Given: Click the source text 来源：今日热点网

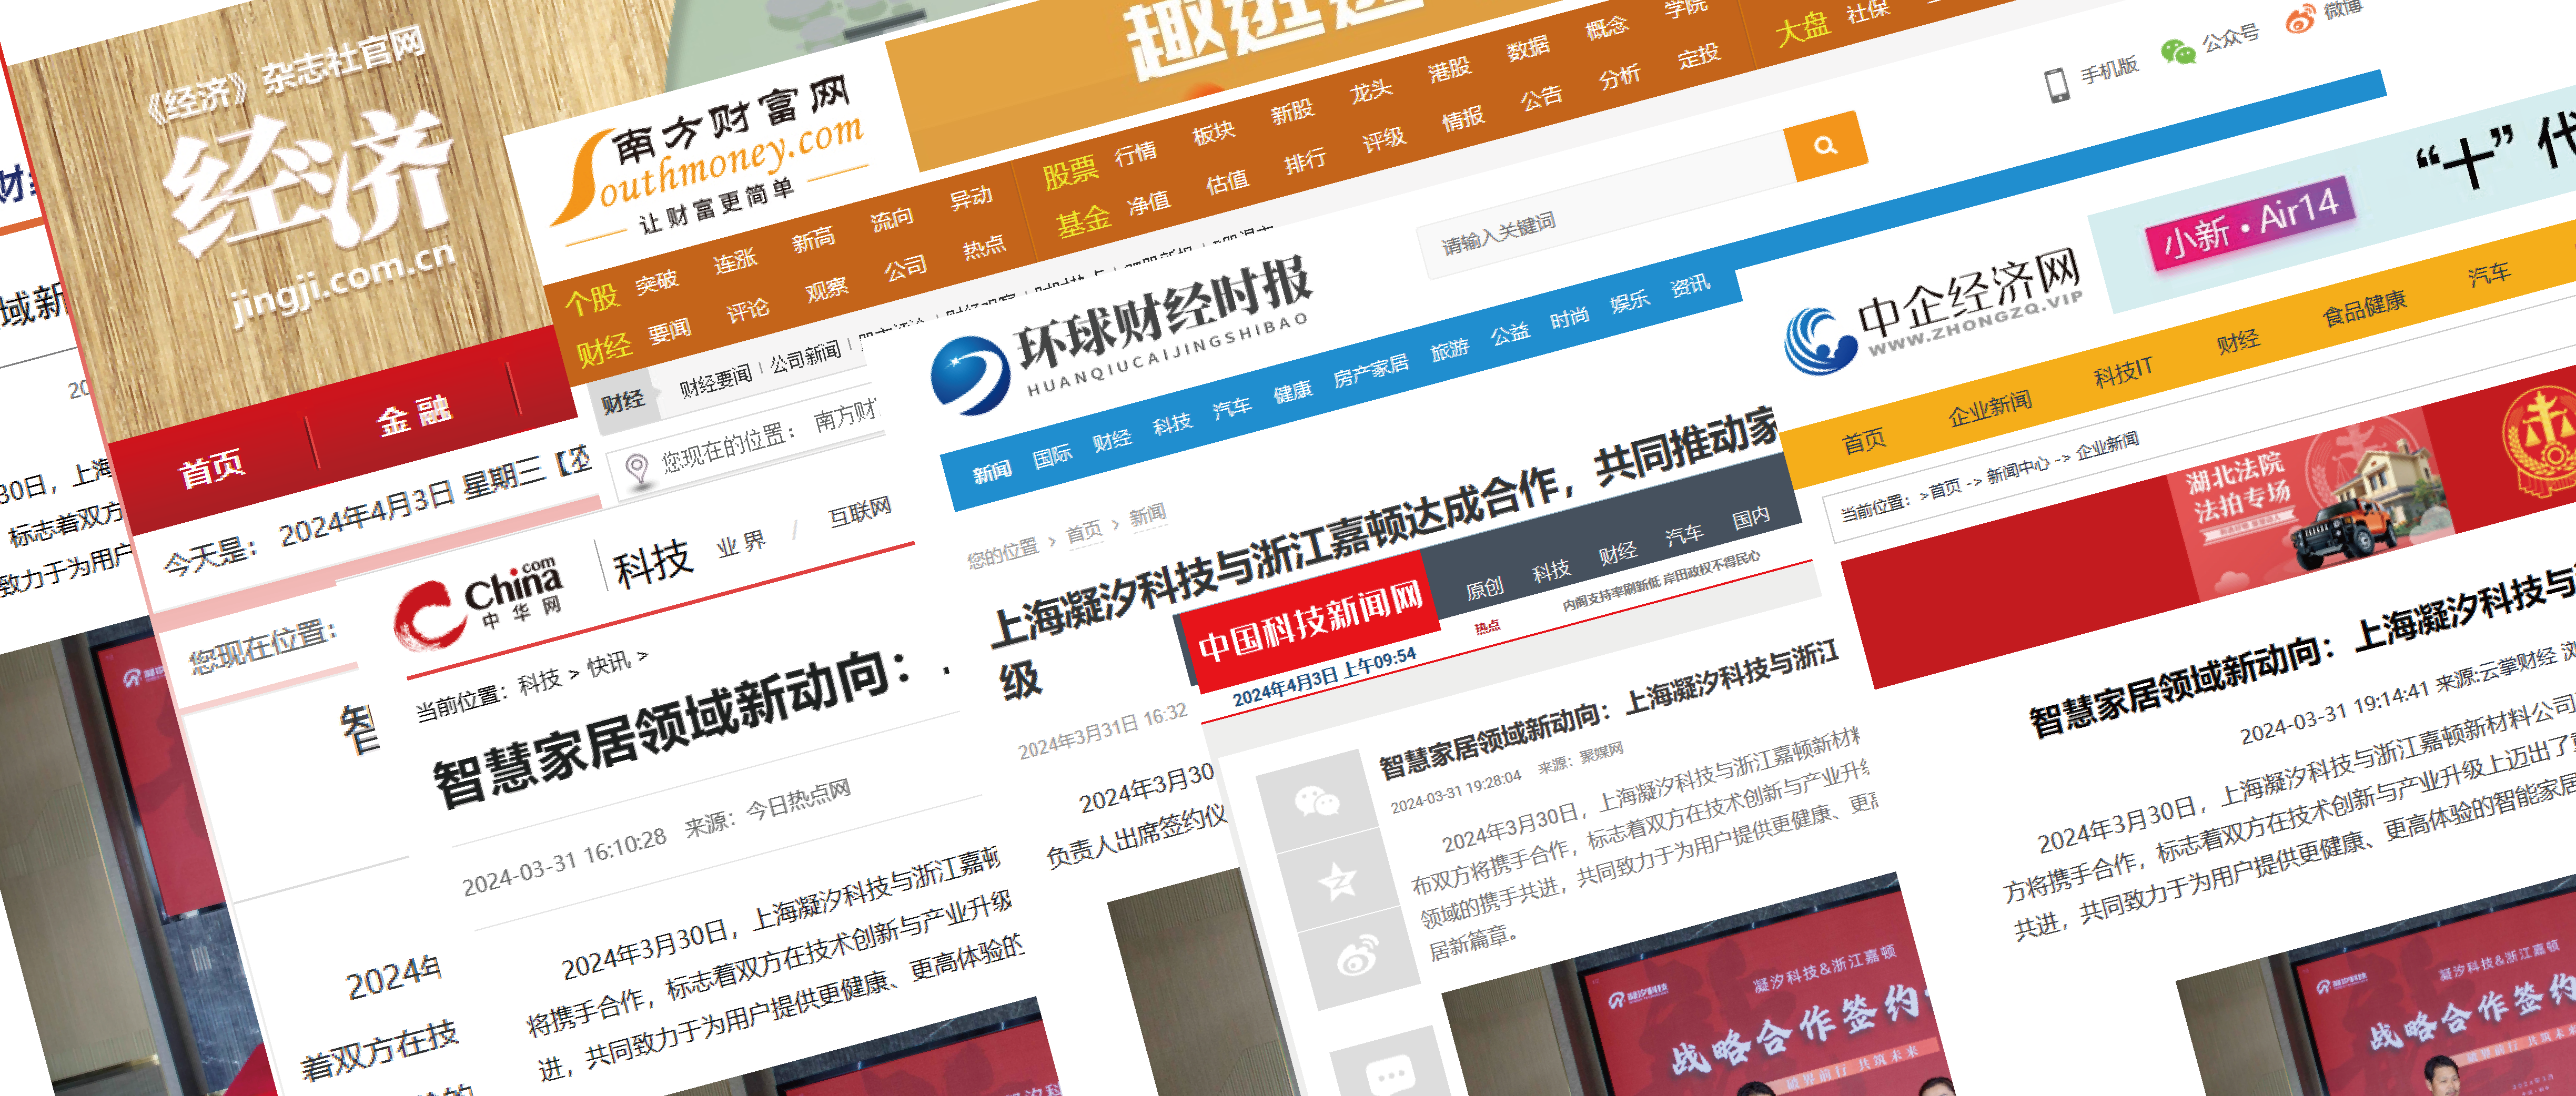Looking at the screenshot, I should click(x=768, y=808).
